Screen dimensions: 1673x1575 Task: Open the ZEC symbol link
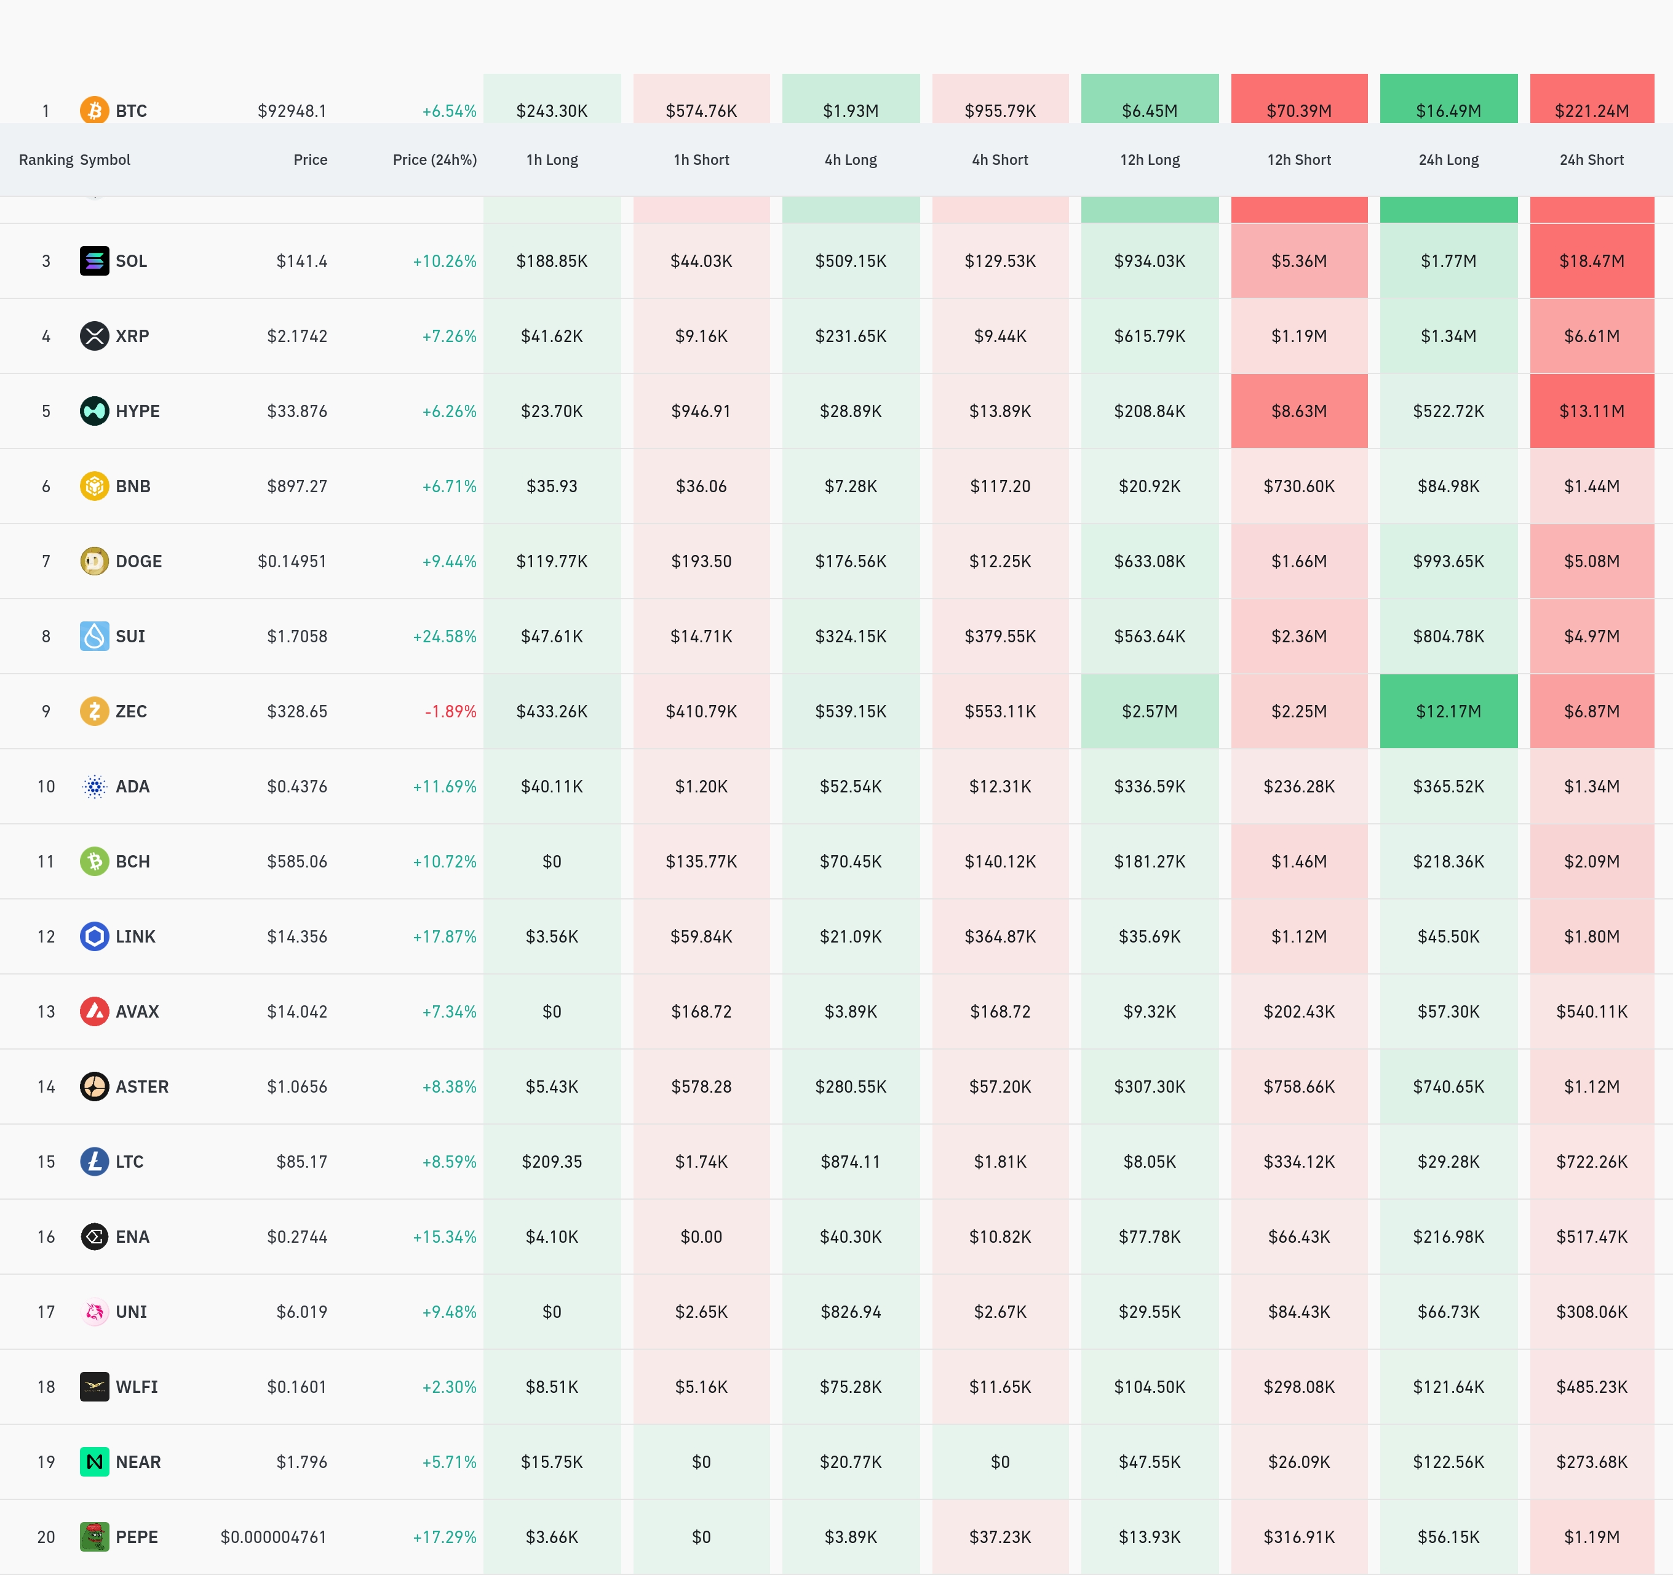[131, 711]
